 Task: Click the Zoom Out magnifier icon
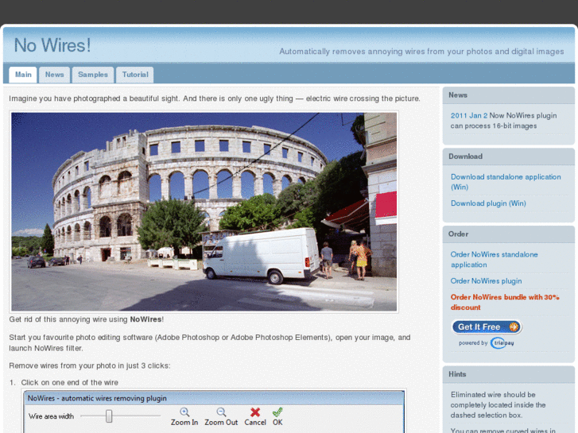click(221, 412)
